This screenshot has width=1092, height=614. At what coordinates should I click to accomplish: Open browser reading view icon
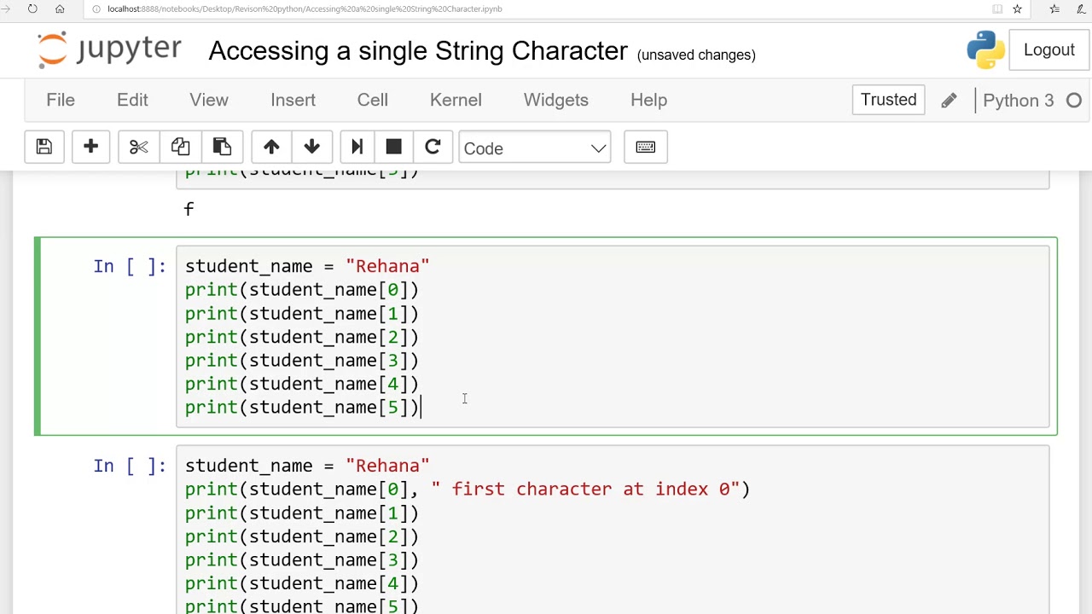tap(997, 9)
